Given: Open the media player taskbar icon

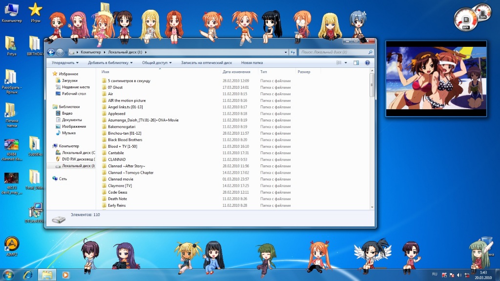Looking at the screenshot, I should point(66,275).
